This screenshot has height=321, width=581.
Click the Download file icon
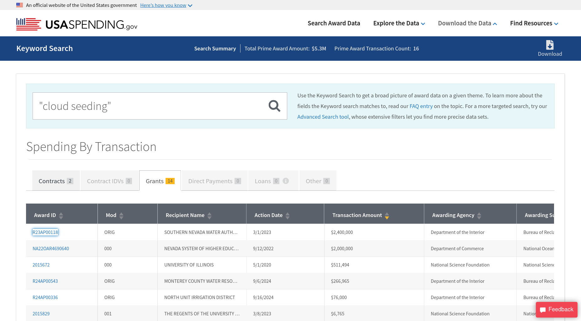[x=550, y=45]
